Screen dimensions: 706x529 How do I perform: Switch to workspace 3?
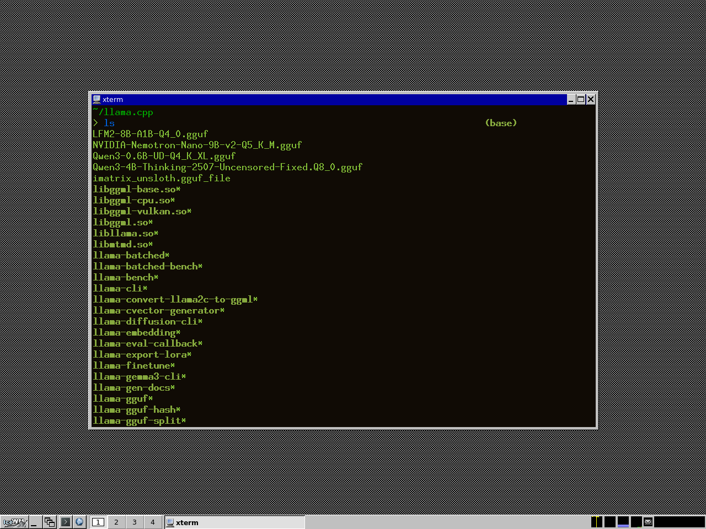[134, 522]
